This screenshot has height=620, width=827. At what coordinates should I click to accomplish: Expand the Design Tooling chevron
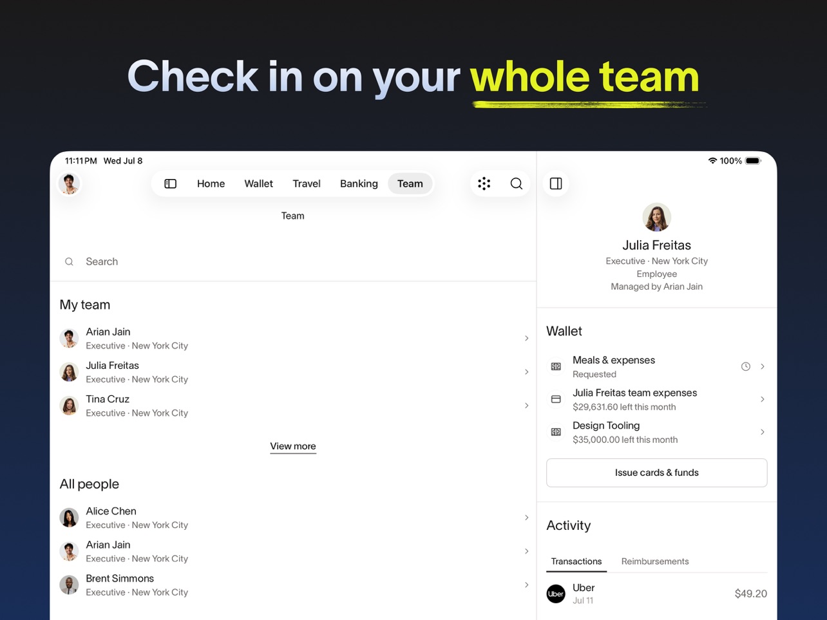click(x=763, y=432)
